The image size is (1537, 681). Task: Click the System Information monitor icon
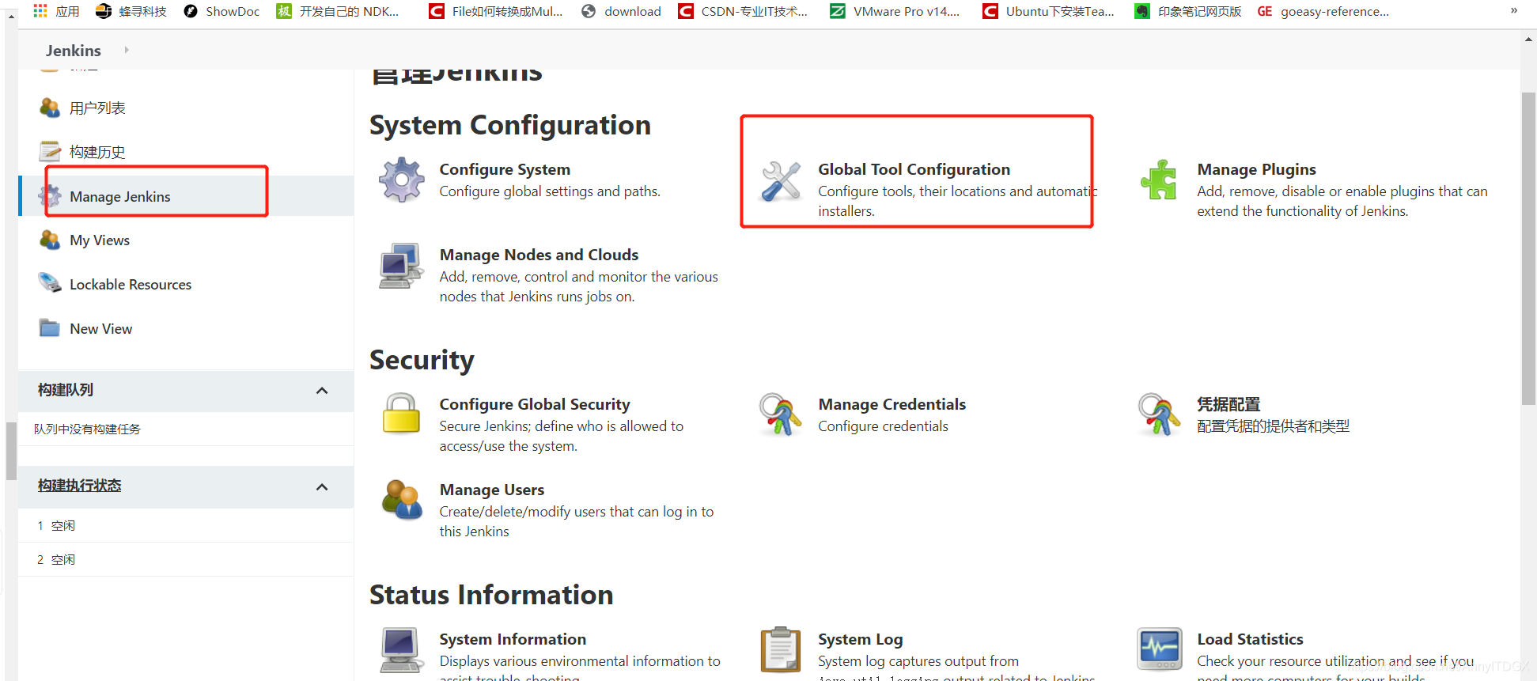401,649
